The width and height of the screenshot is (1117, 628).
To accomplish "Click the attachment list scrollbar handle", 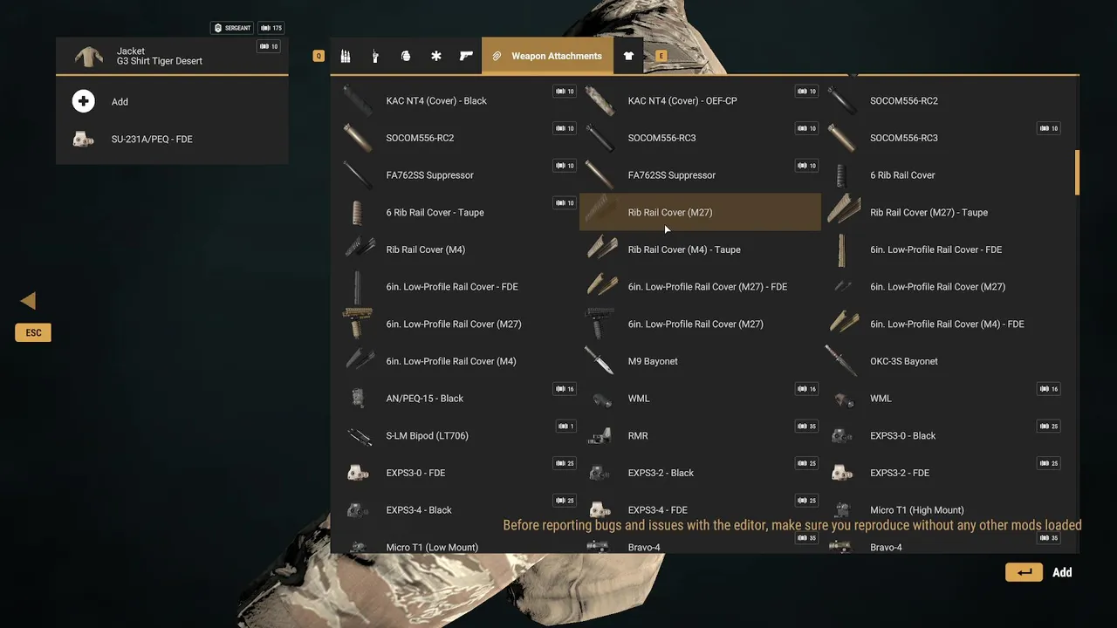I will pyautogui.click(x=1077, y=172).
